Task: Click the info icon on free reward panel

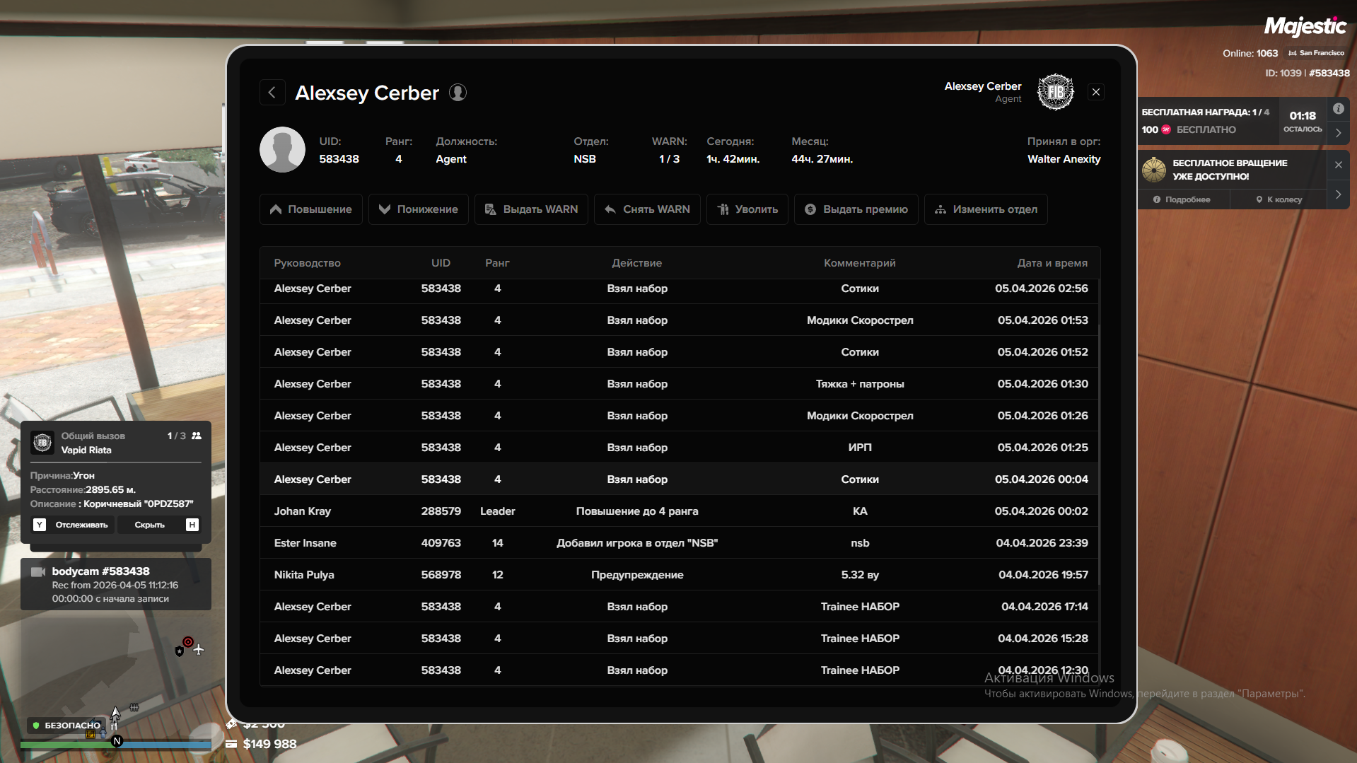Action: pyautogui.click(x=1338, y=109)
